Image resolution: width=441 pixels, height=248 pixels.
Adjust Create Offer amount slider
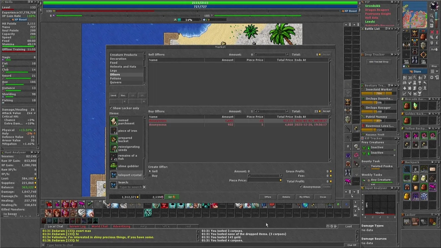265,176
